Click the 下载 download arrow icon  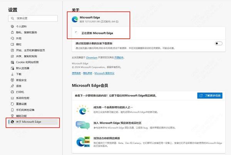(12, 74)
